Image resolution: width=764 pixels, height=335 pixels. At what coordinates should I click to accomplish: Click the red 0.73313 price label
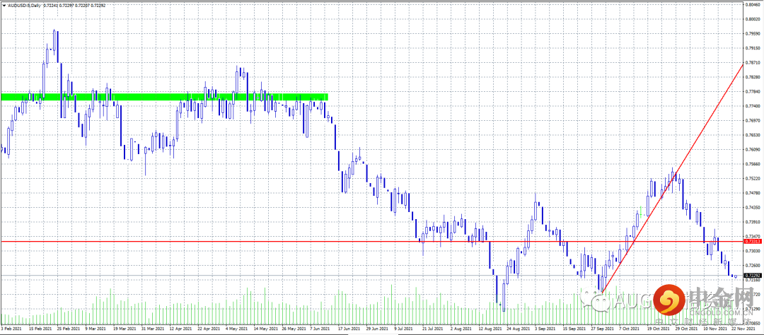pos(753,241)
